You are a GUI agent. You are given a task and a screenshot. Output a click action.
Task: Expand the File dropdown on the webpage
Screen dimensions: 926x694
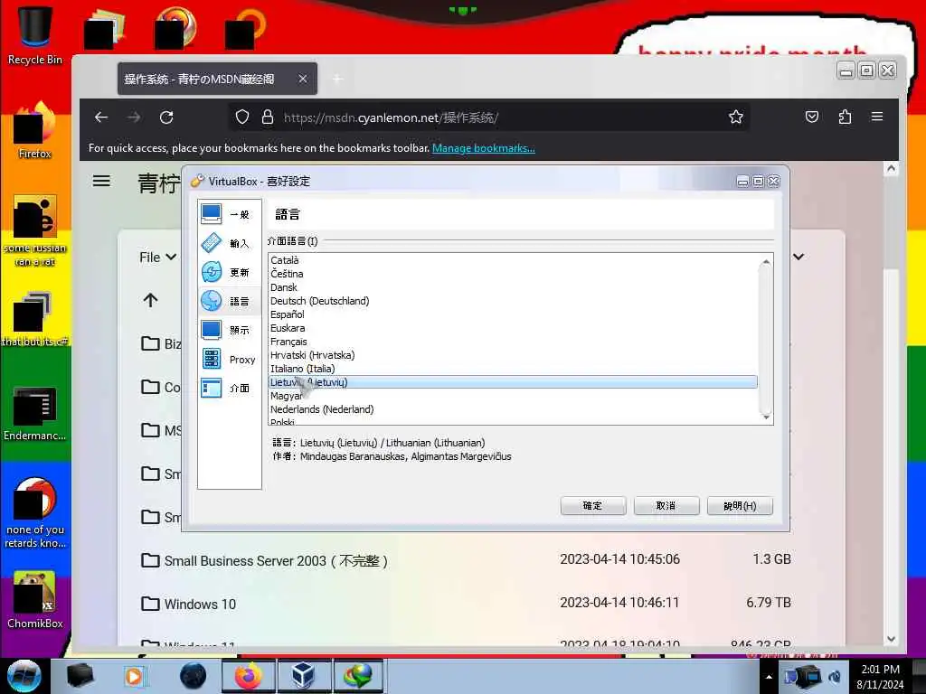coord(157,258)
